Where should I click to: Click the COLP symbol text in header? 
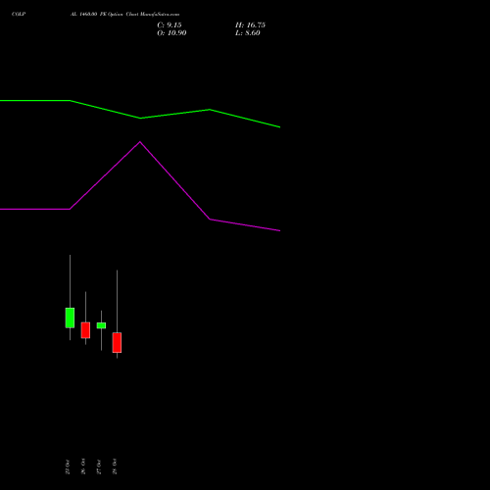point(19,14)
